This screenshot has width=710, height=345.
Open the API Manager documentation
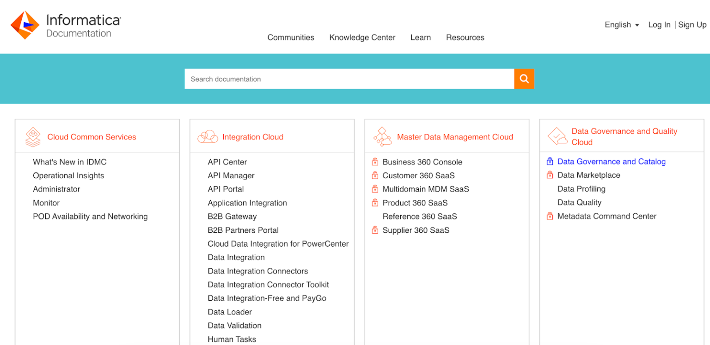pyautogui.click(x=231, y=176)
